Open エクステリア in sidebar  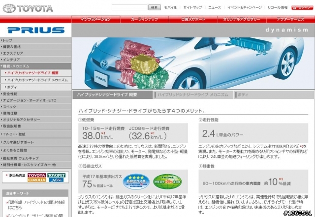click(x=35, y=53)
